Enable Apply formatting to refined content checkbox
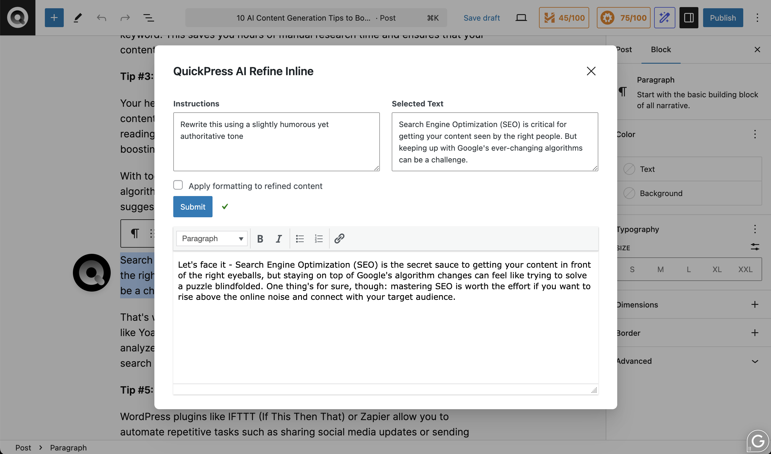771x454 pixels. (178, 185)
